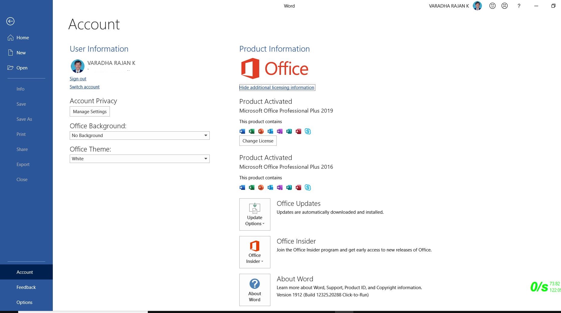This screenshot has width=561, height=313.
Task: Click the Office logo under Product Information
Action: coord(275,69)
